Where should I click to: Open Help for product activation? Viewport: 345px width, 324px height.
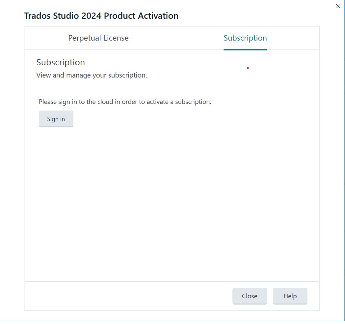pos(290,296)
